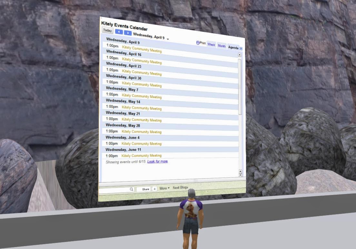This screenshot has height=249, width=356.
Task: Open the dropdown arrow next to Agenda
Action: (241, 49)
